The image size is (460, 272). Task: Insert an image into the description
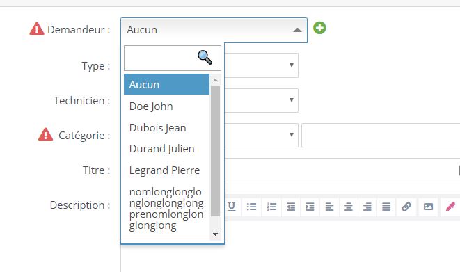(x=428, y=207)
